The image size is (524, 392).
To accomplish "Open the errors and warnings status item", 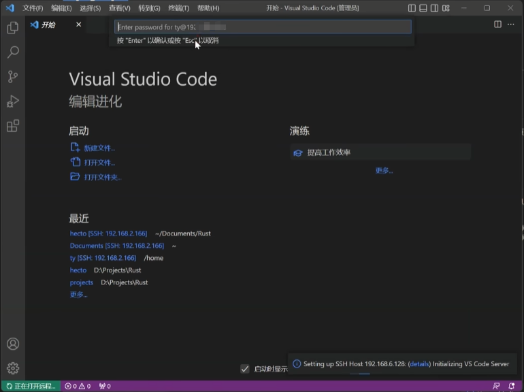I will pos(78,386).
